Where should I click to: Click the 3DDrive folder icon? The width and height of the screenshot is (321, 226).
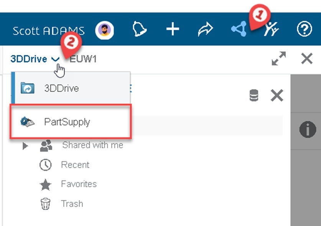[x=28, y=88]
